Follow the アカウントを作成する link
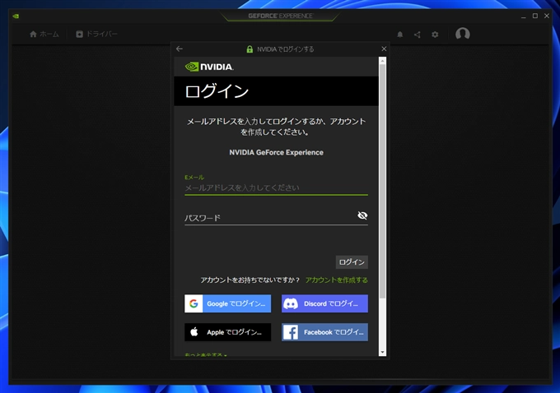 click(x=337, y=280)
